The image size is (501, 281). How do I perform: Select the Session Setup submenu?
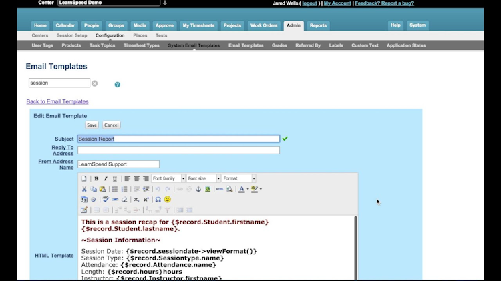pos(72,35)
